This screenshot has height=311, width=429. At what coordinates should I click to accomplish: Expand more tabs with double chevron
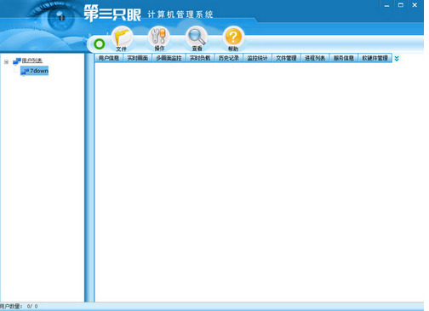(397, 59)
